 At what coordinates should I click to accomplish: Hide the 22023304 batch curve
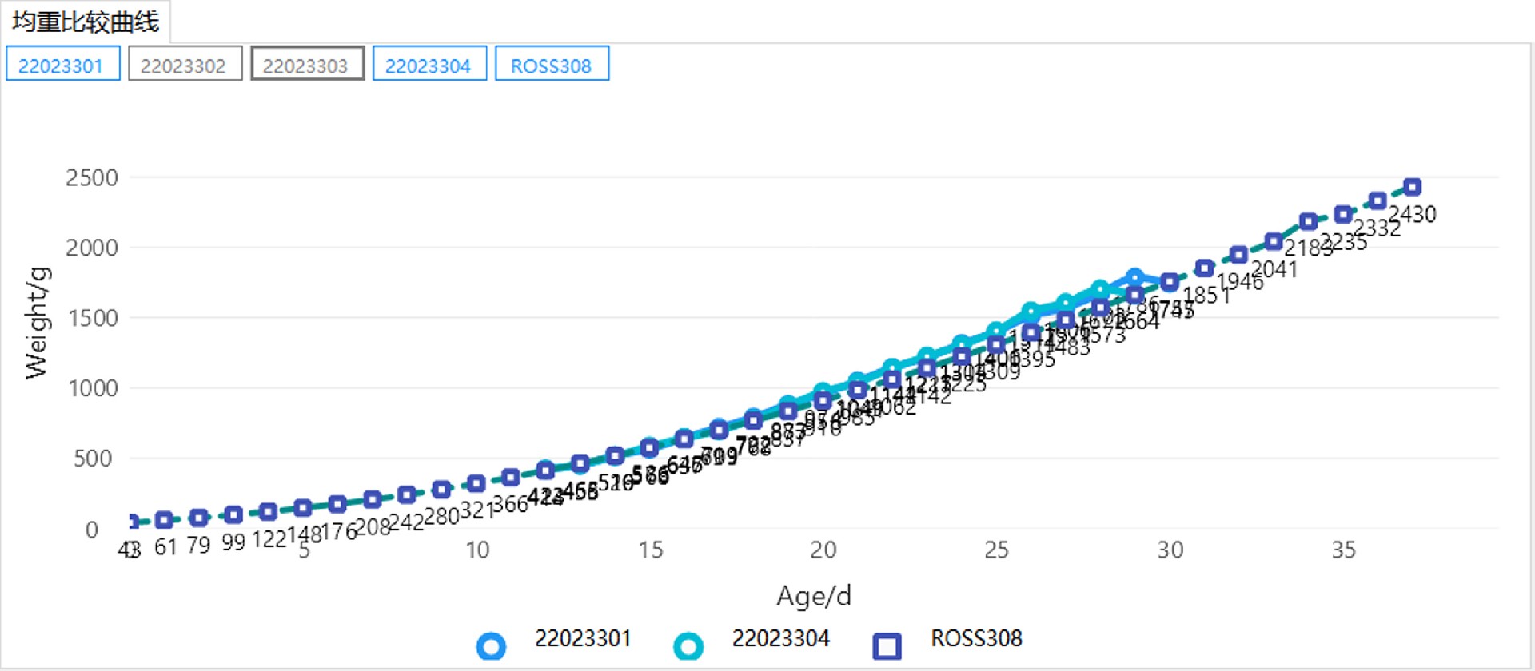(x=429, y=65)
